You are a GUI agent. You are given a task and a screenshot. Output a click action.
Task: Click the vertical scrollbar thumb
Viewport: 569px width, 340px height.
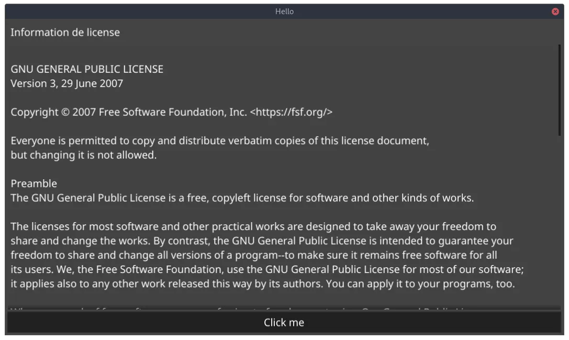click(559, 90)
